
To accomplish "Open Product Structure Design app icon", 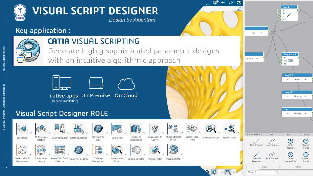I will (x=173, y=128).
